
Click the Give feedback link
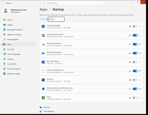pos(49,111)
